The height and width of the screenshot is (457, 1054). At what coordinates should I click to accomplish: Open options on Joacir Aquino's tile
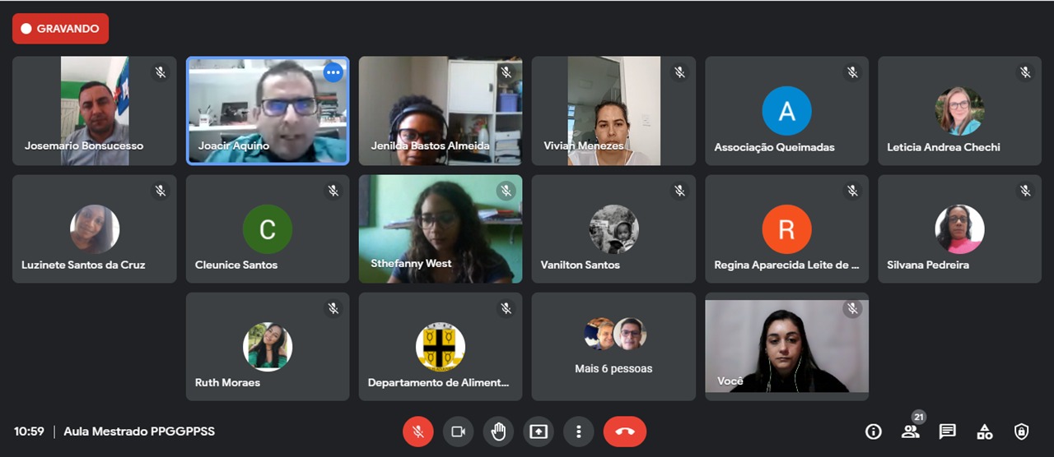pyautogui.click(x=333, y=72)
